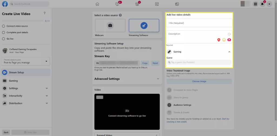Open the Watch video icon

point(117,4)
